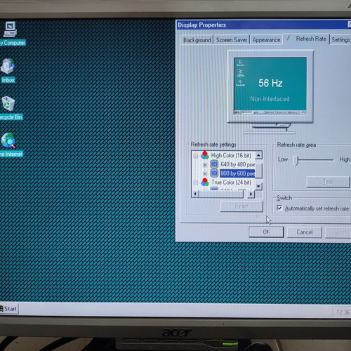Click the High Color (16 bit) color icon
351x351 pixels.
[x=205, y=155]
